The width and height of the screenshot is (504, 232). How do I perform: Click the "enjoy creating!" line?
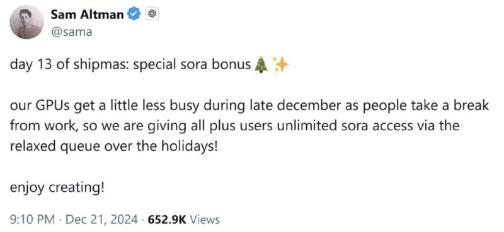pyautogui.click(x=57, y=187)
